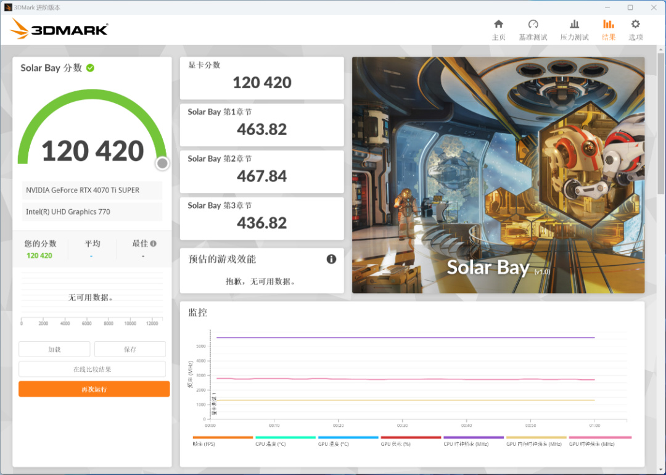
Task: Click Solar Bay 第1章节 463.82 result
Action: tap(262, 125)
